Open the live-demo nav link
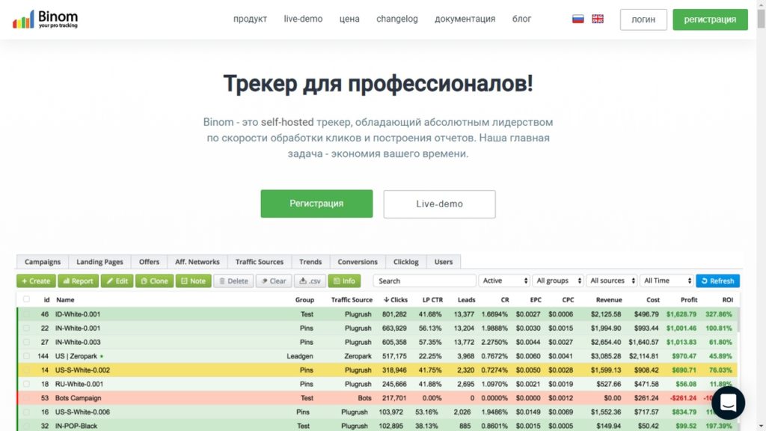The image size is (766, 431). 304,19
